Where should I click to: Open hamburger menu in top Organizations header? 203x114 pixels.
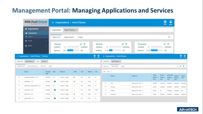[53, 22]
